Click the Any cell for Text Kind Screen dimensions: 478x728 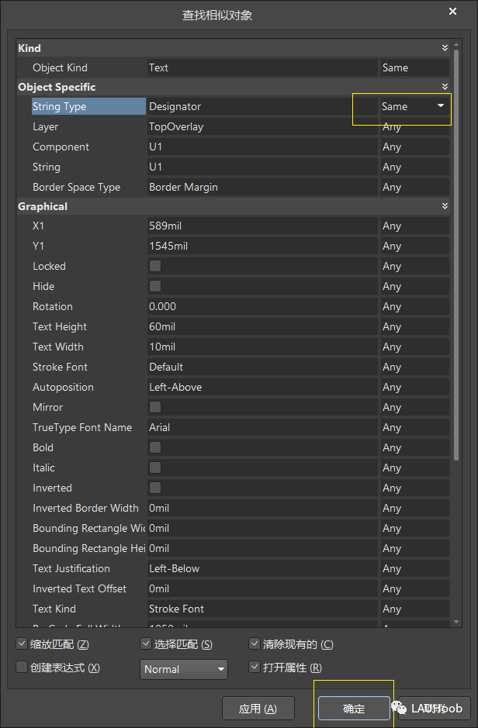click(x=415, y=609)
